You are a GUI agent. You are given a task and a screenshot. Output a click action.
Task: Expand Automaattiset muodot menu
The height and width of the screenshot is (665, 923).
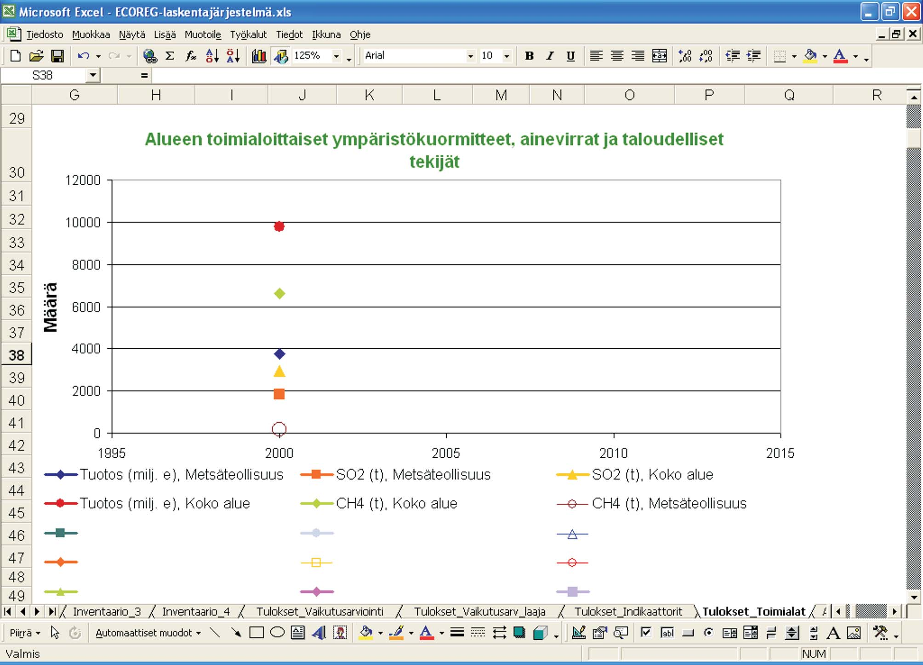(x=148, y=633)
